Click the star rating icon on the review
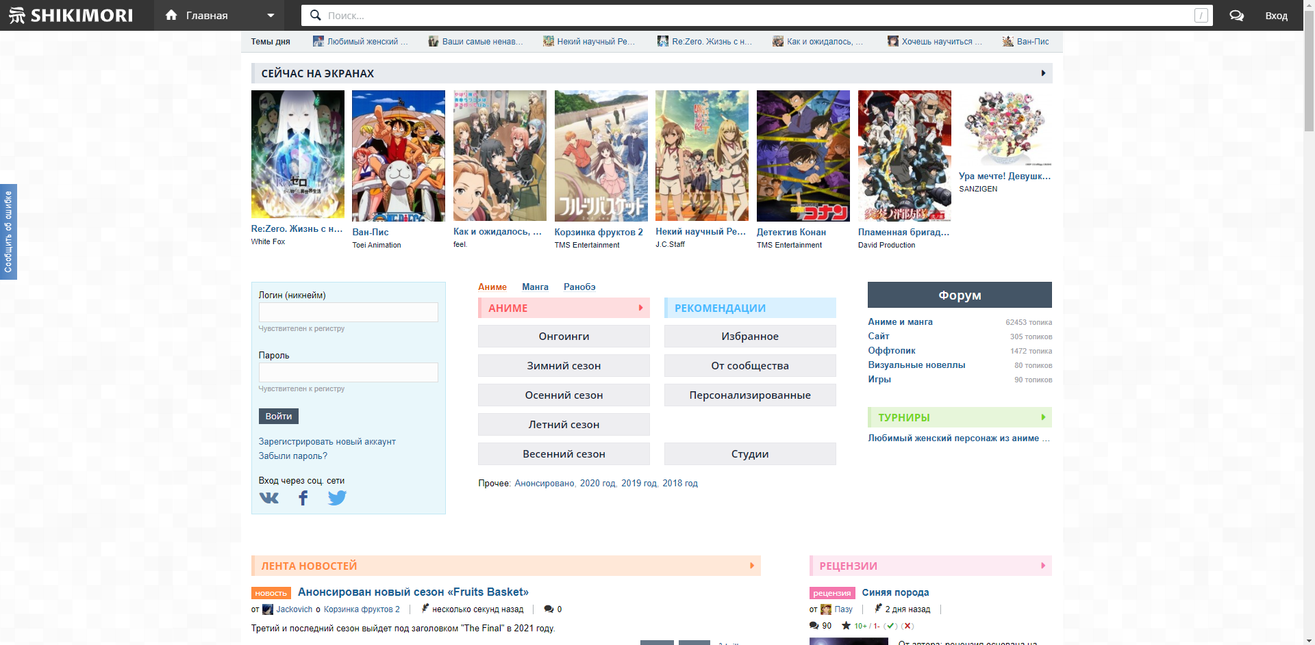 coord(847,626)
